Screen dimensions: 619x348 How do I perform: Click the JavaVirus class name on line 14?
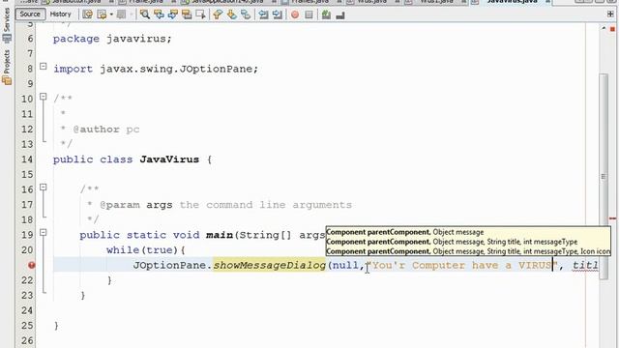click(169, 159)
